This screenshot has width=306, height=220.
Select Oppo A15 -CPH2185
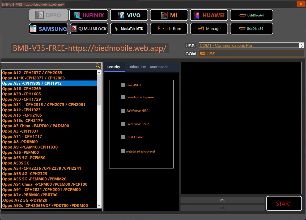49,115
